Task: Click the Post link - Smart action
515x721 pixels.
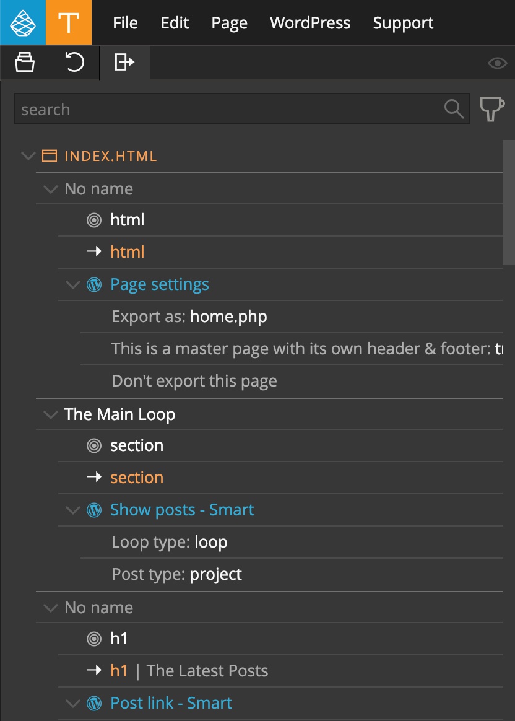Action: point(171,703)
